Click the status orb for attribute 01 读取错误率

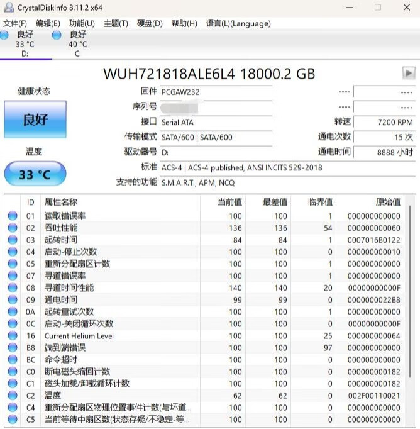coord(13,216)
